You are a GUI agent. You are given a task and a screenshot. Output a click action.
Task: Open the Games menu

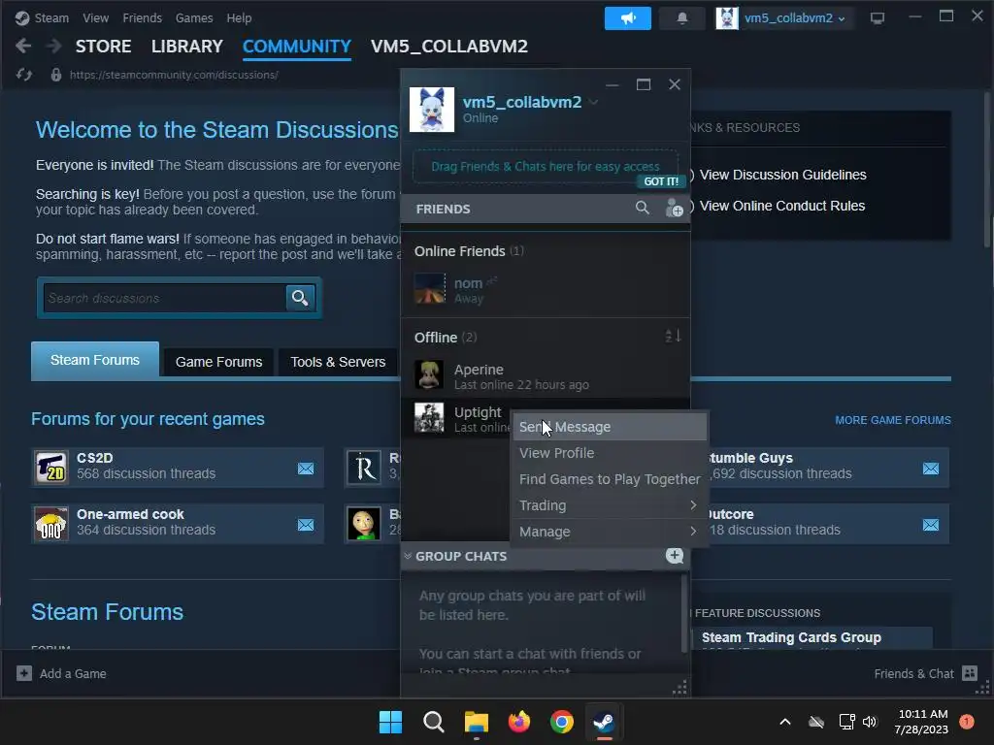click(194, 17)
